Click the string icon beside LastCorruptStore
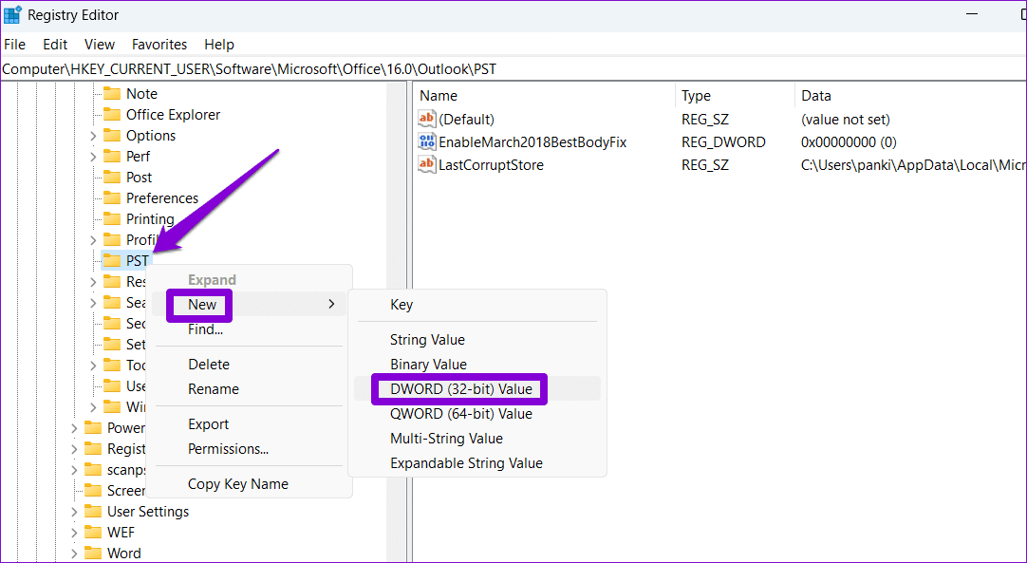The image size is (1027, 563). coord(427,164)
